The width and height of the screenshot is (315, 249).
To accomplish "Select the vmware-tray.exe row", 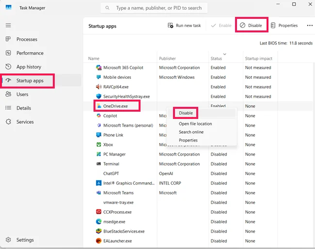I will [198, 203].
